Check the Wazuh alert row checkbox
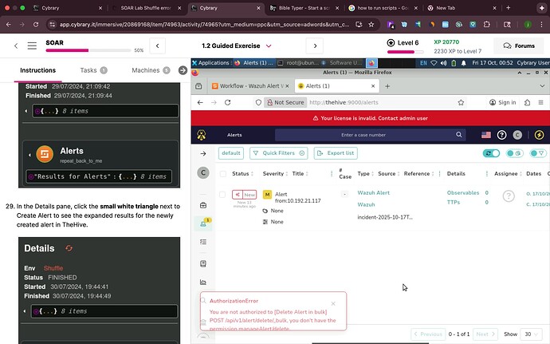This screenshot has height=344, width=550. (222, 194)
